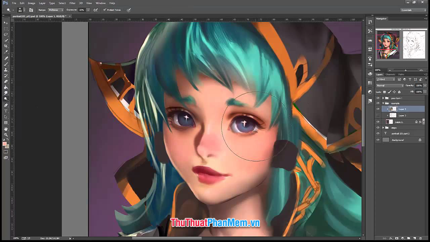Select the Layer 2 thumbnail

coord(393,115)
